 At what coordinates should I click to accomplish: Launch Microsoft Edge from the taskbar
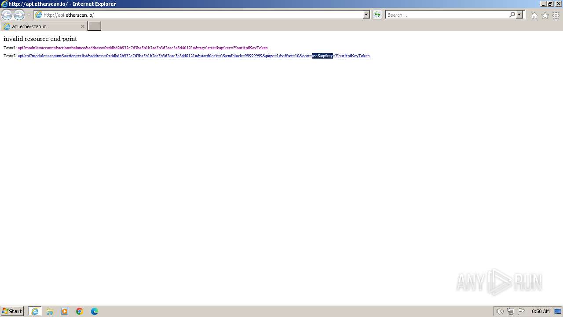pos(95,311)
